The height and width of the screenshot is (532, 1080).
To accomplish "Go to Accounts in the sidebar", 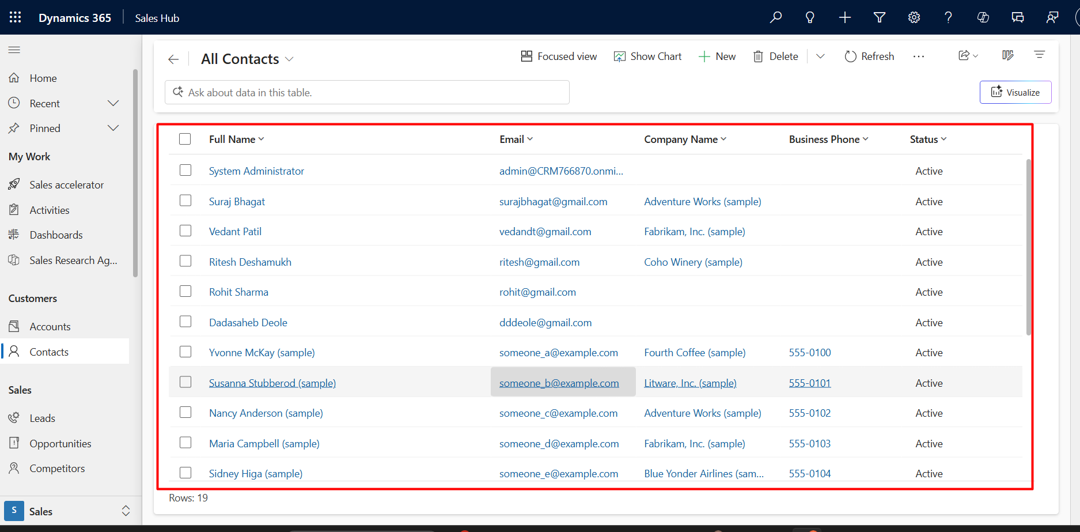I will point(50,327).
